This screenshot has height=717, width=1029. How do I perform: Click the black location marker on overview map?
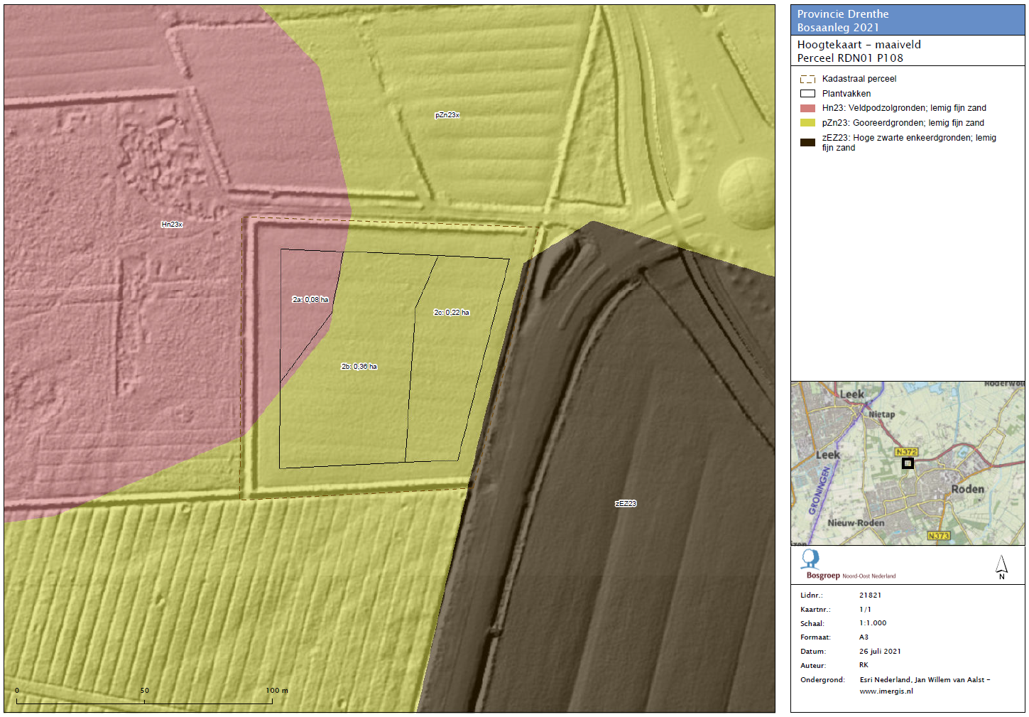(908, 463)
